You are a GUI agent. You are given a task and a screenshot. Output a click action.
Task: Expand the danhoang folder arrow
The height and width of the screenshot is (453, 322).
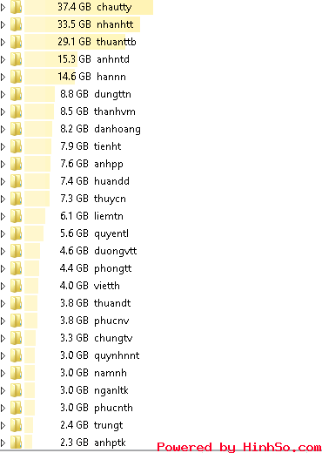3,129
